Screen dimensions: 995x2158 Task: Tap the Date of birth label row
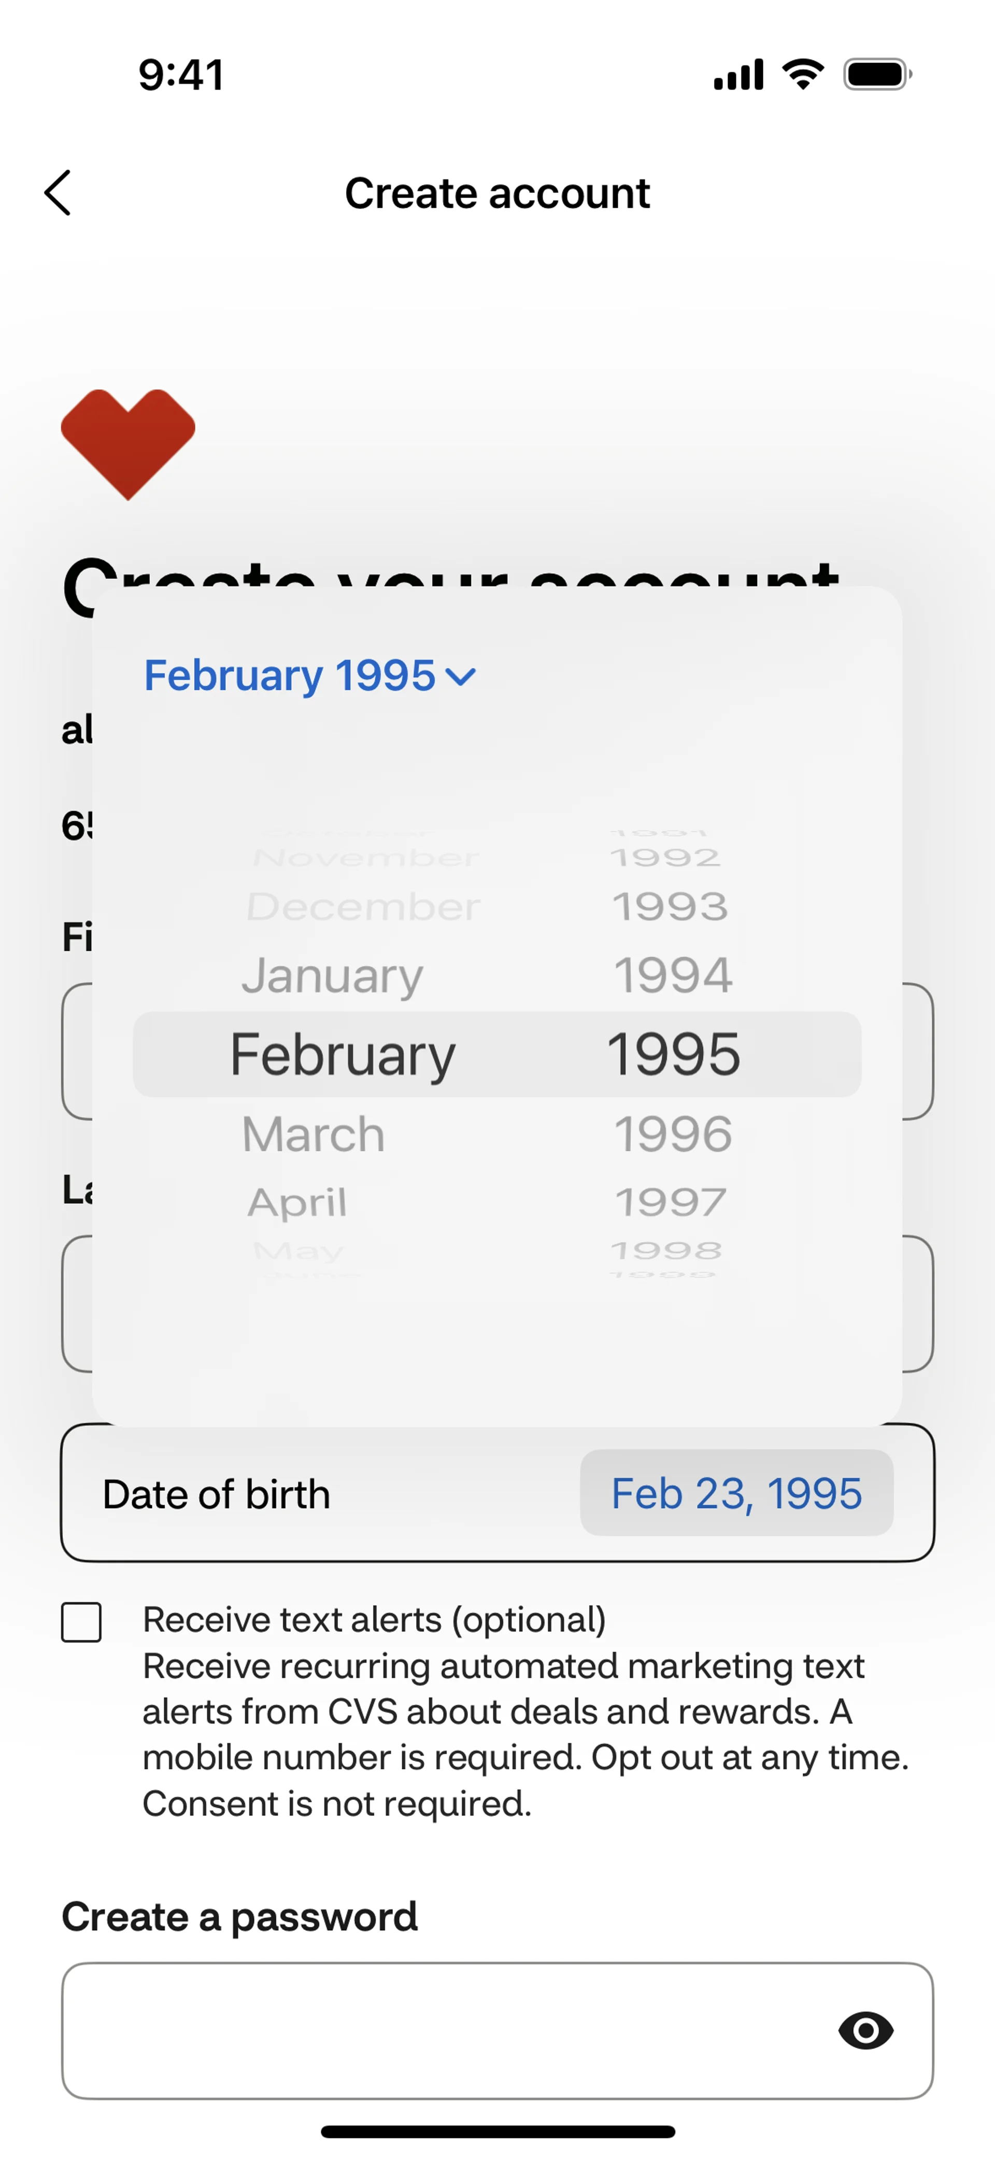click(216, 1494)
